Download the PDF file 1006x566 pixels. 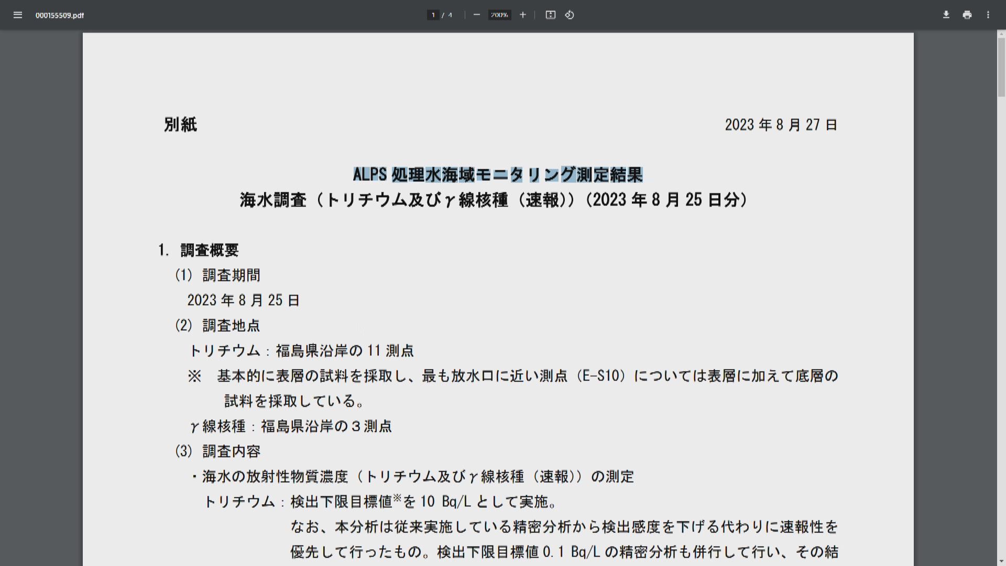point(946,15)
